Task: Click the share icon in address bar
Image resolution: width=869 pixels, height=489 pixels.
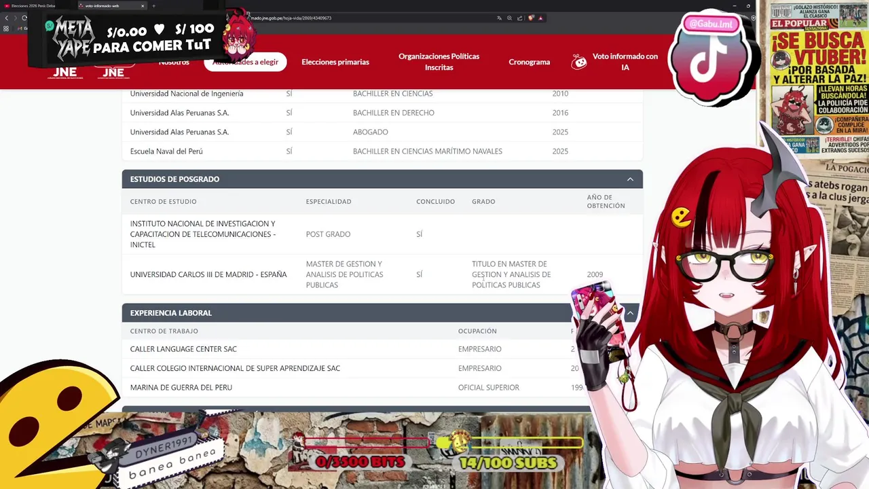Action: [520, 18]
